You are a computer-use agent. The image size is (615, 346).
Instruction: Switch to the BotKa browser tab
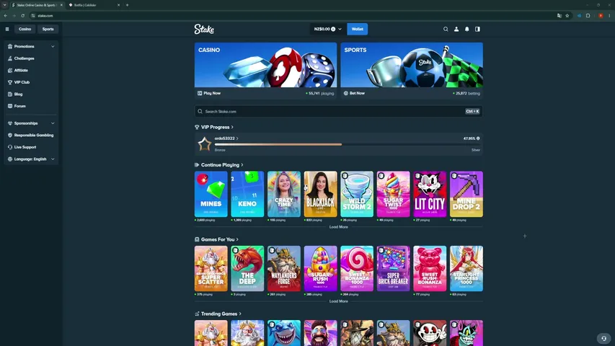pos(94,5)
